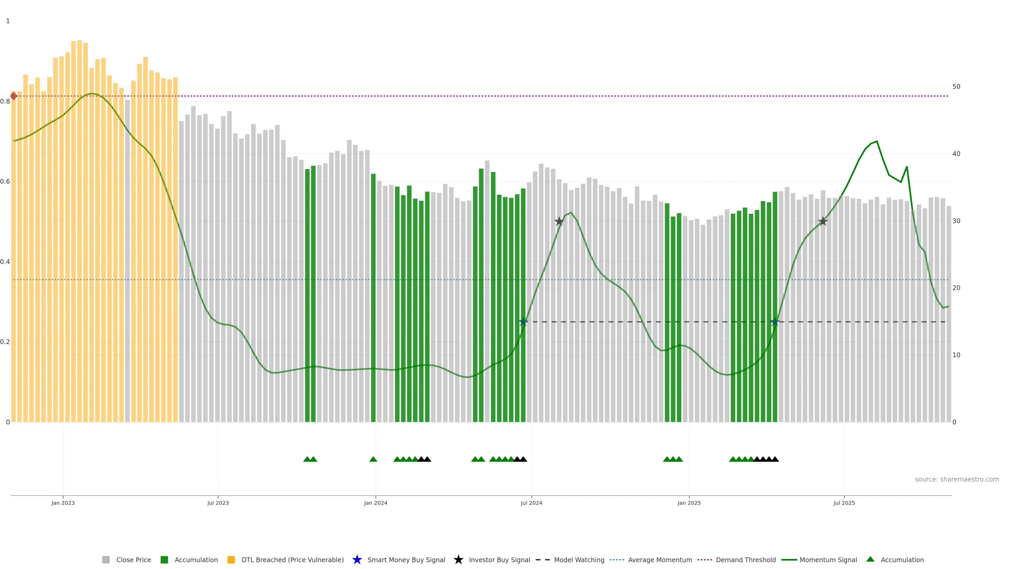The height and width of the screenshot is (569, 1012).
Task: Click the investor star marker near June 2025
Action: (x=823, y=222)
